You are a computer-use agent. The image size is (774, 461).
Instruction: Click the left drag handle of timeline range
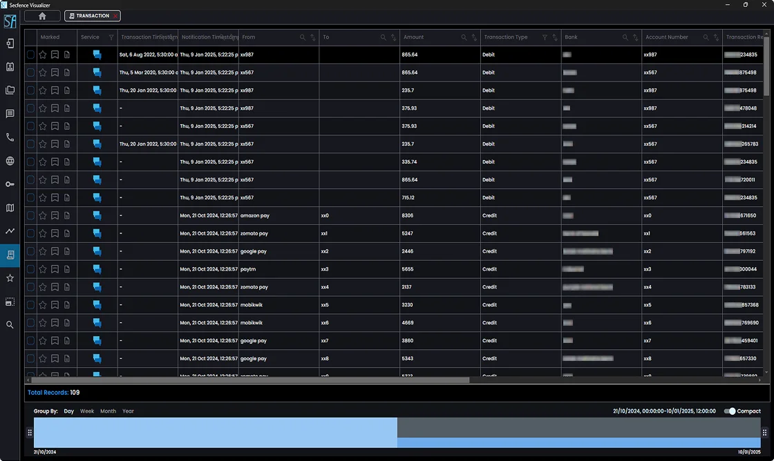coord(30,433)
